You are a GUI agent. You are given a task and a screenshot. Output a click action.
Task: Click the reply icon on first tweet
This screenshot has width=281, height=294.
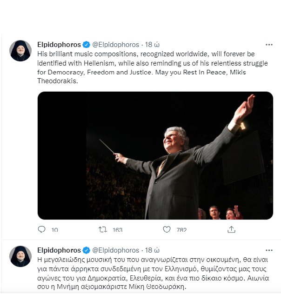[42, 229]
